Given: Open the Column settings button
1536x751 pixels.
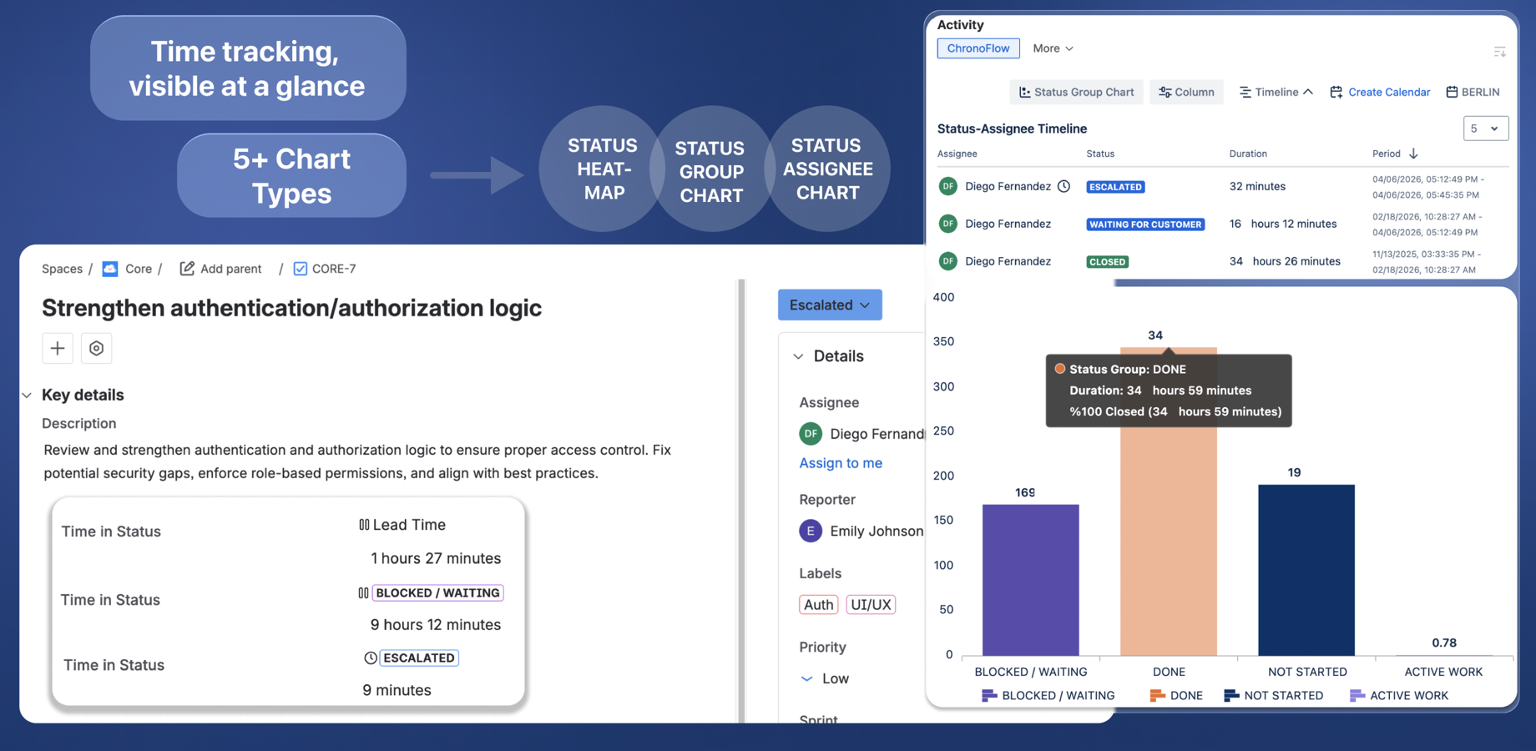Looking at the screenshot, I should 1186,92.
